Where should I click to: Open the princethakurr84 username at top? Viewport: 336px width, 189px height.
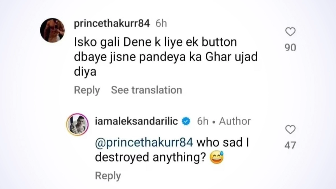click(x=111, y=24)
